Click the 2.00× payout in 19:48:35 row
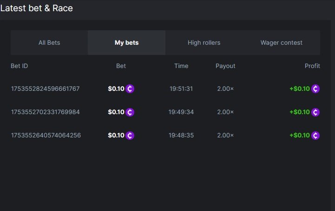 [225, 136]
